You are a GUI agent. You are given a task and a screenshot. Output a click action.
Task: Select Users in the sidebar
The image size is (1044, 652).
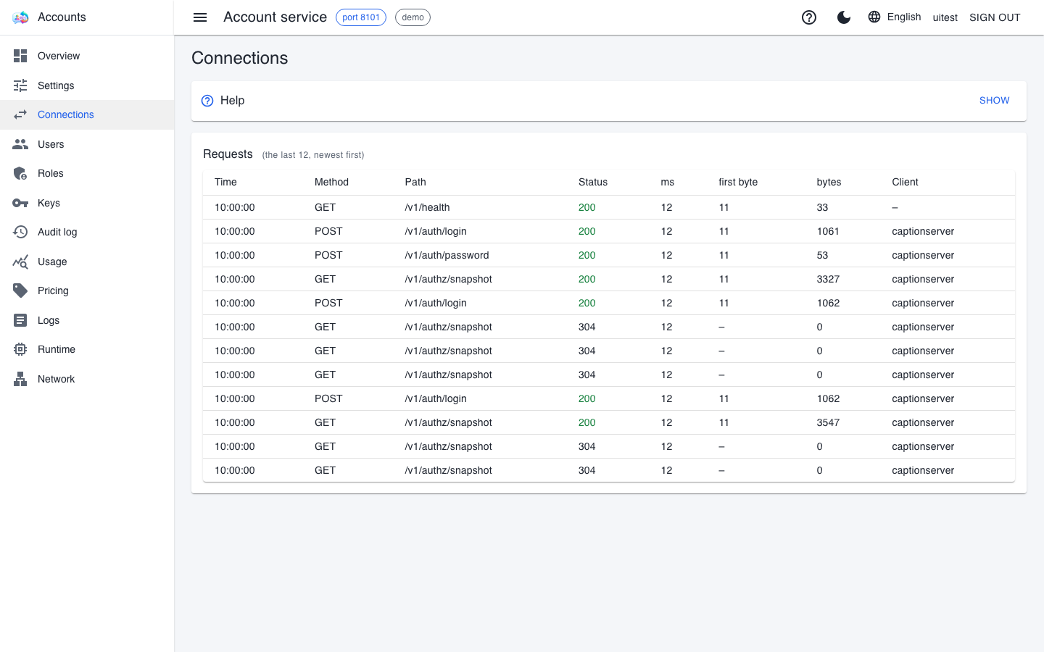click(87, 144)
